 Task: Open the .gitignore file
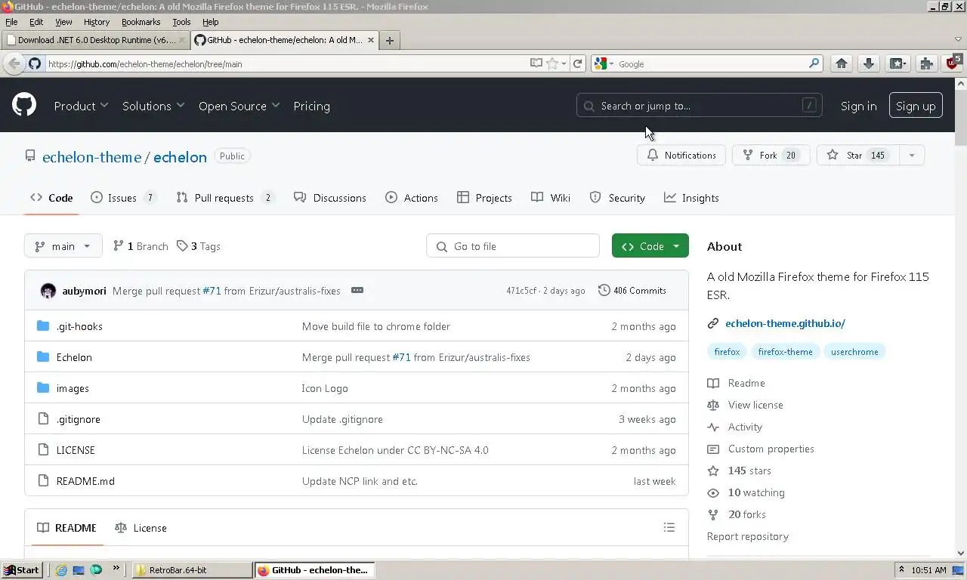tap(78, 419)
